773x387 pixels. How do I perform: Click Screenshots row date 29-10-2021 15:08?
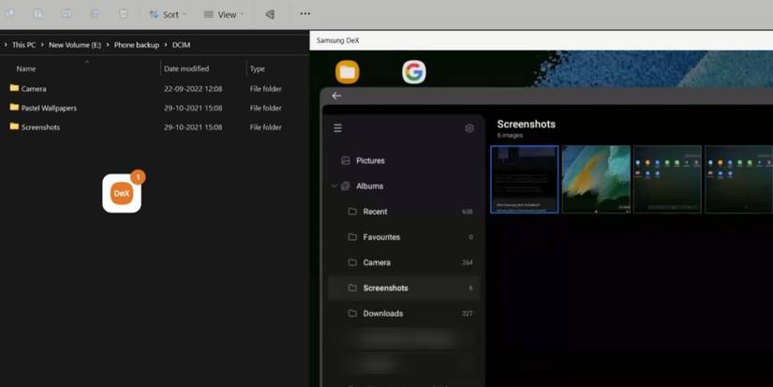[193, 127]
